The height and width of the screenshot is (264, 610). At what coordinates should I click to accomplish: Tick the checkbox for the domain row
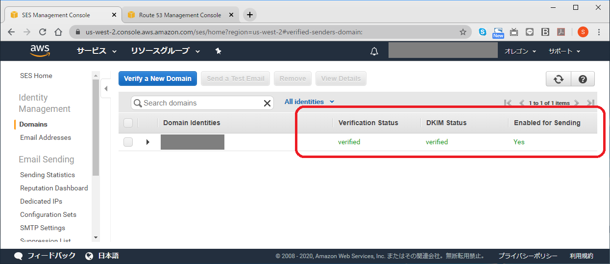pos(128,142)
